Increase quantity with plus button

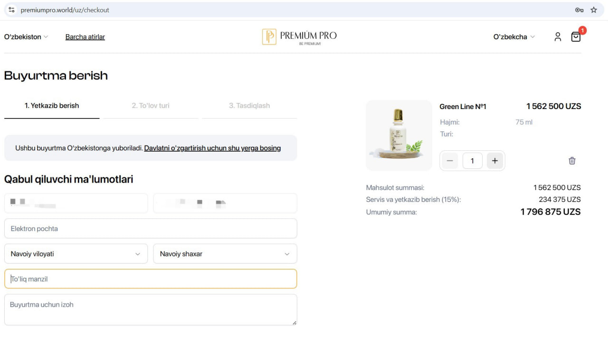494,161
